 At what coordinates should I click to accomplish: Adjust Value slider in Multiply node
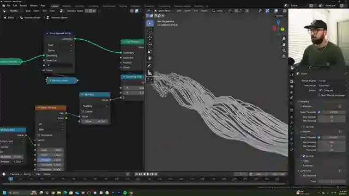click(x=95, y=121)
